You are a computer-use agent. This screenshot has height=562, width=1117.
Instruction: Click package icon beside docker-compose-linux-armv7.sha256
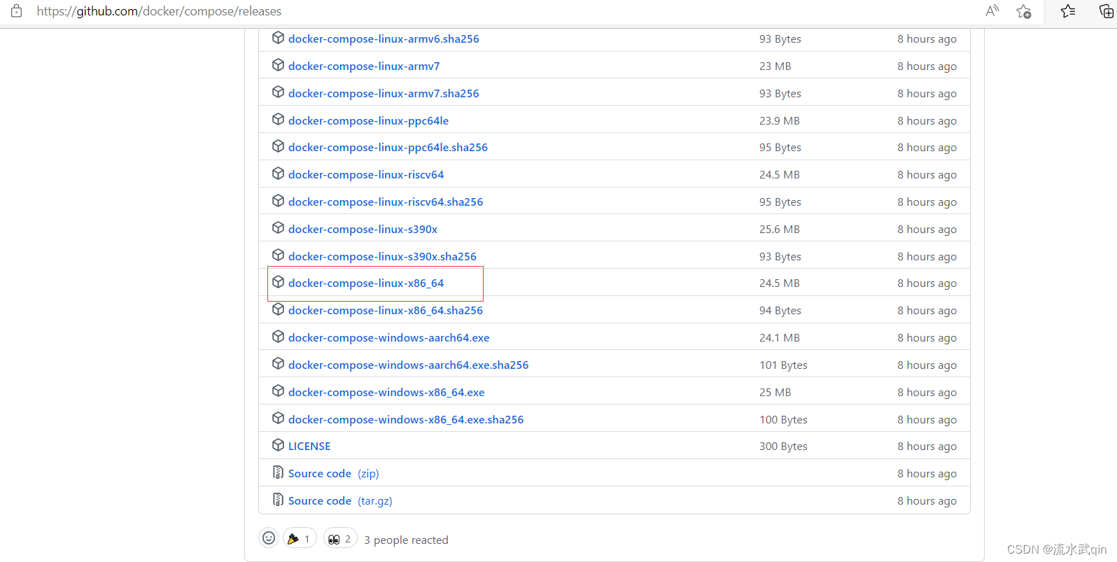[x=278, y=92]
